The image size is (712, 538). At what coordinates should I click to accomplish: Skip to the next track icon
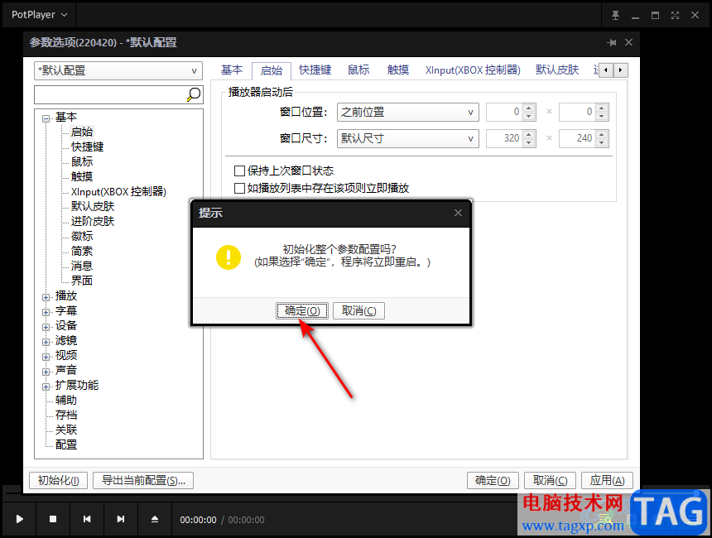[x=121, y=519]
